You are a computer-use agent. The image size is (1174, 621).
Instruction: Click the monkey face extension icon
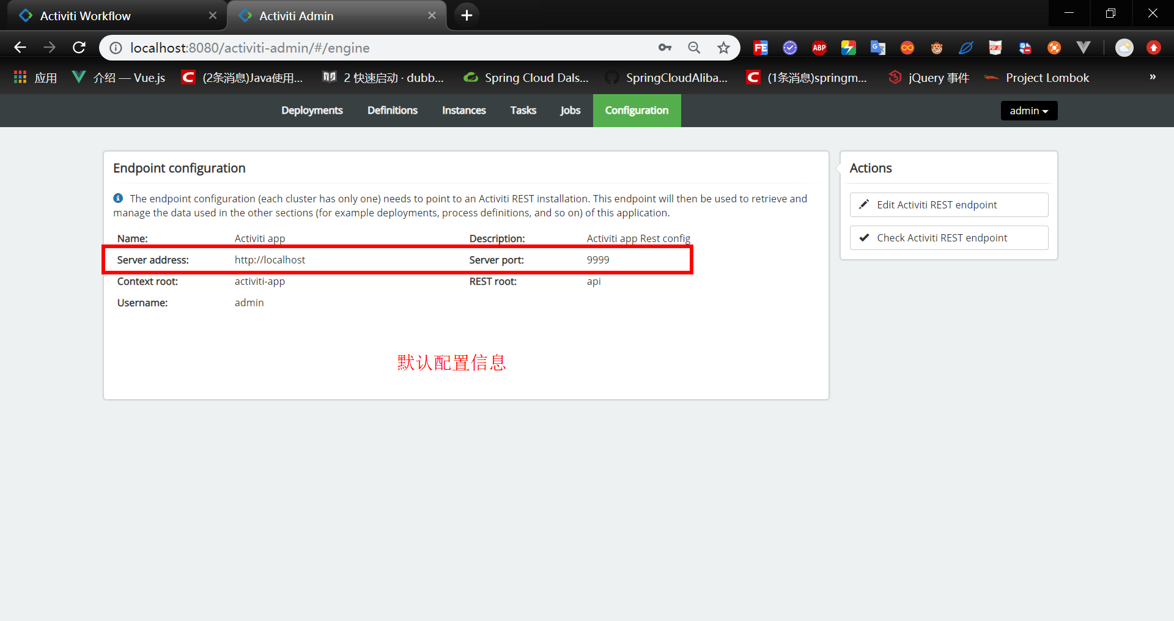[x=937, y=48]
